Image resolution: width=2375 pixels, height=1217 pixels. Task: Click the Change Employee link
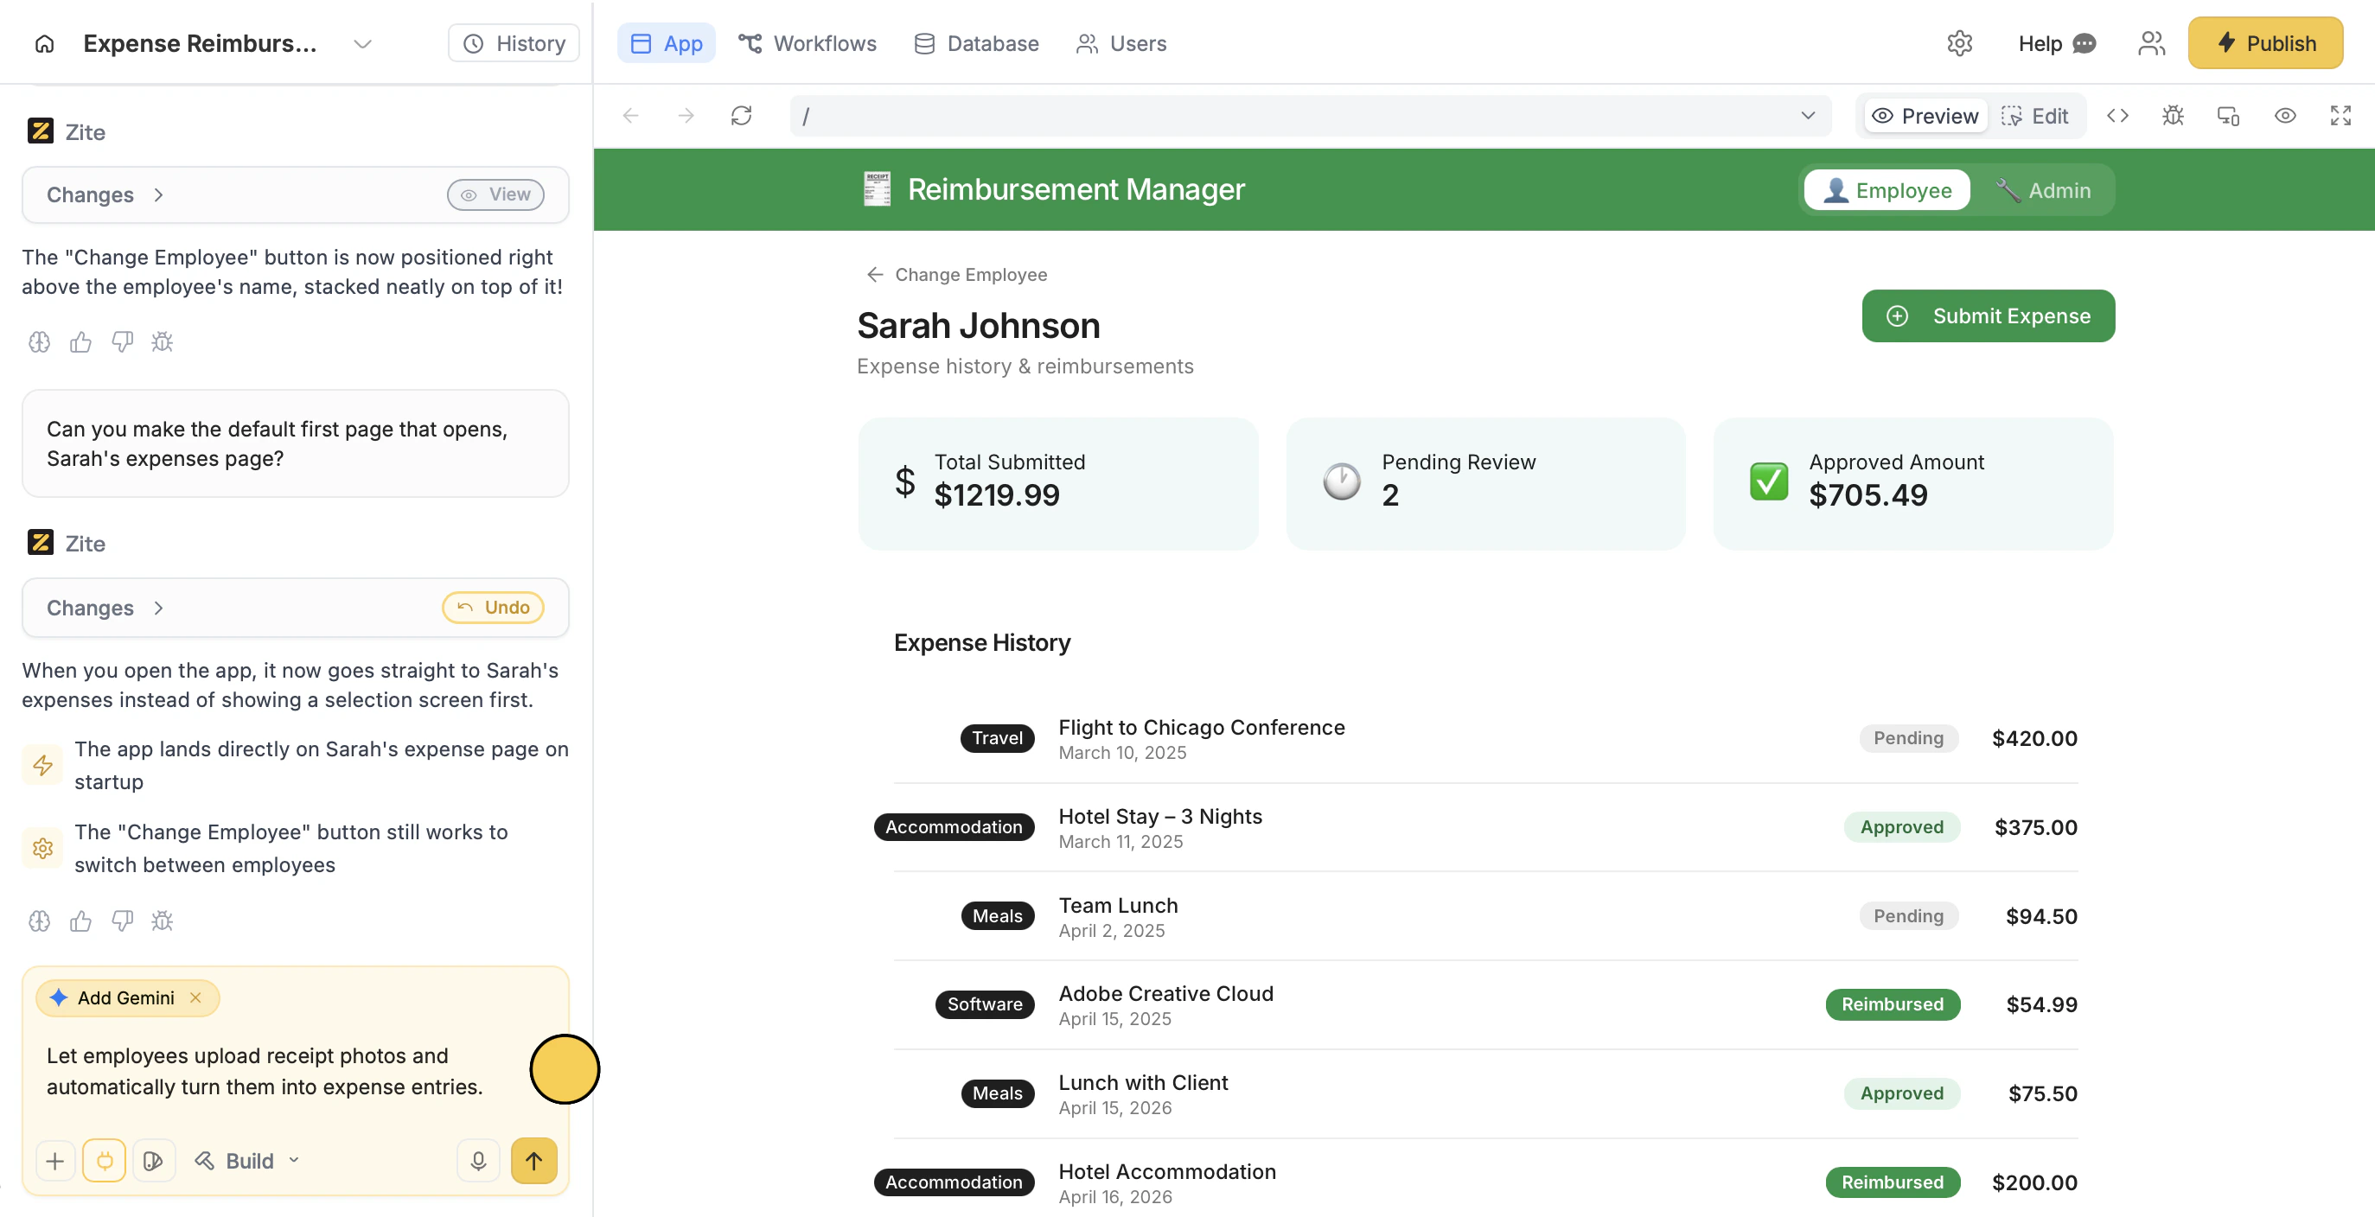pyautogui.click(x=957, y=275)
